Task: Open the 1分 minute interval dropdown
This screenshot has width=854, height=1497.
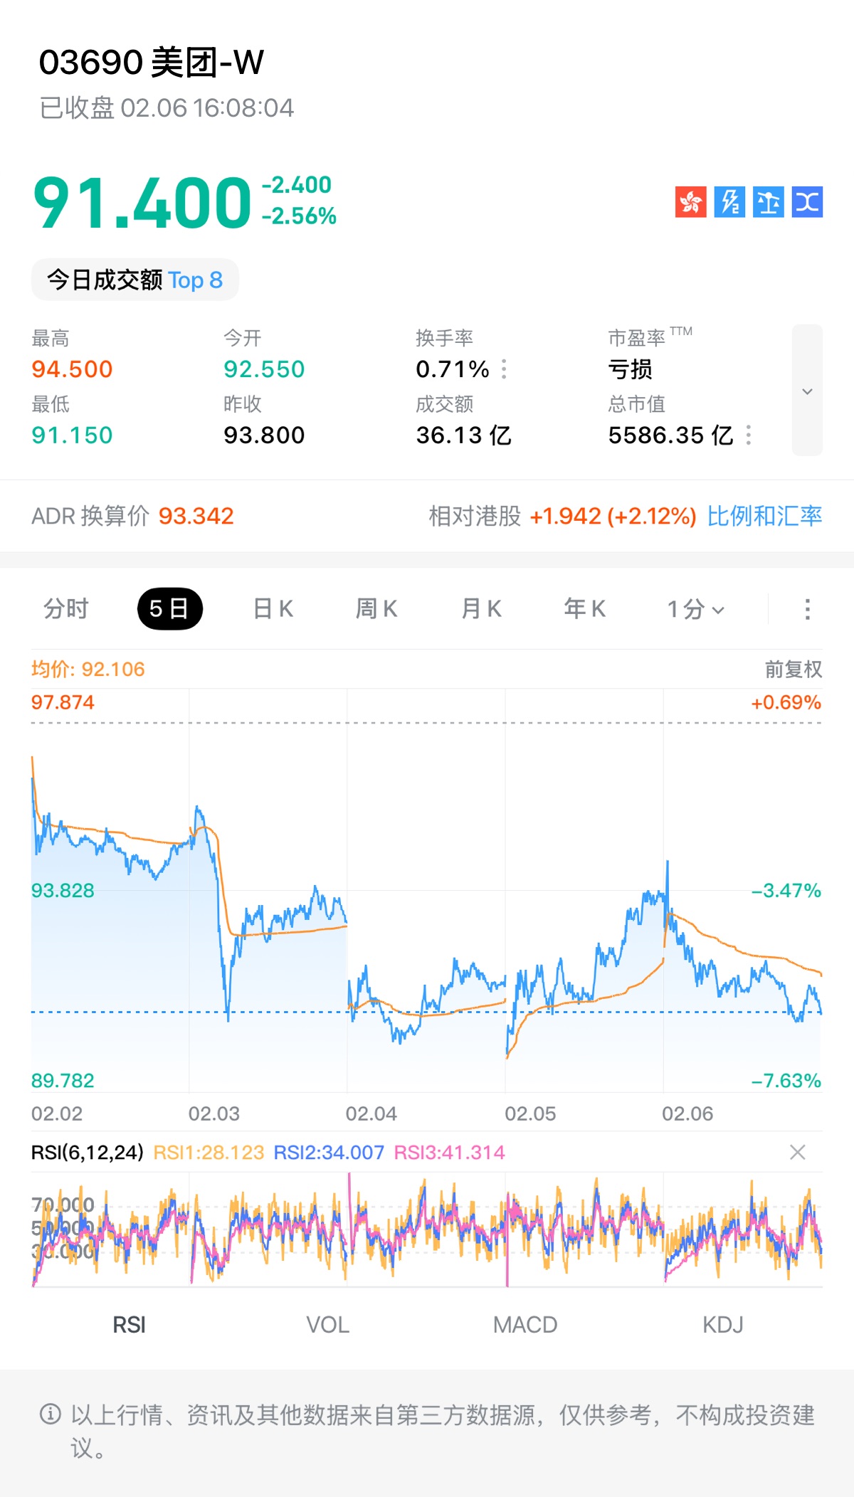Action: pos(695,609)
